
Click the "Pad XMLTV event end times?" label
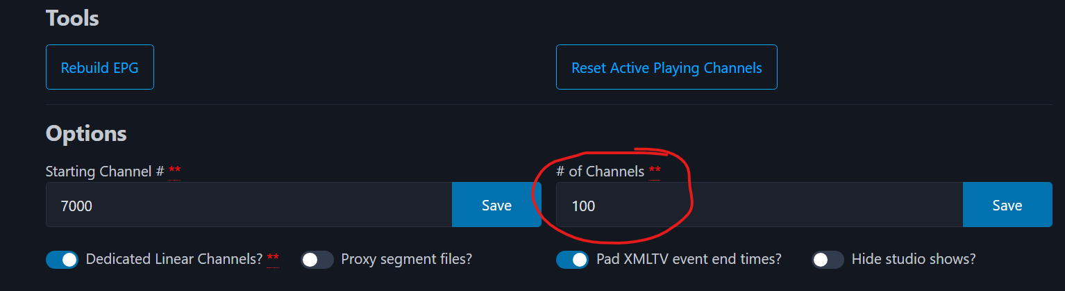689,260
